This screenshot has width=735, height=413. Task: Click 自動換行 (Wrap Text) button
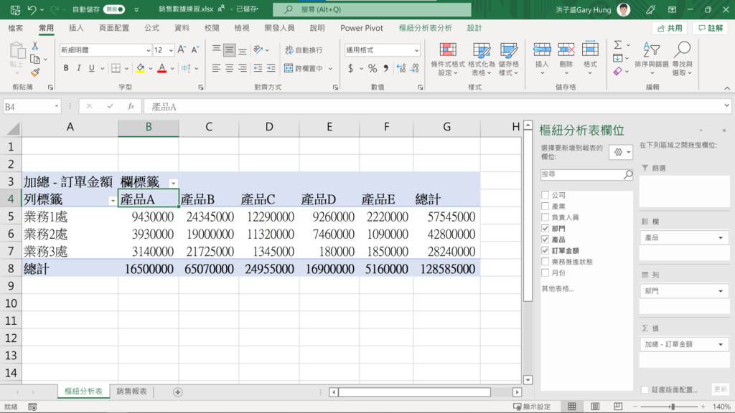pos(304,50)
